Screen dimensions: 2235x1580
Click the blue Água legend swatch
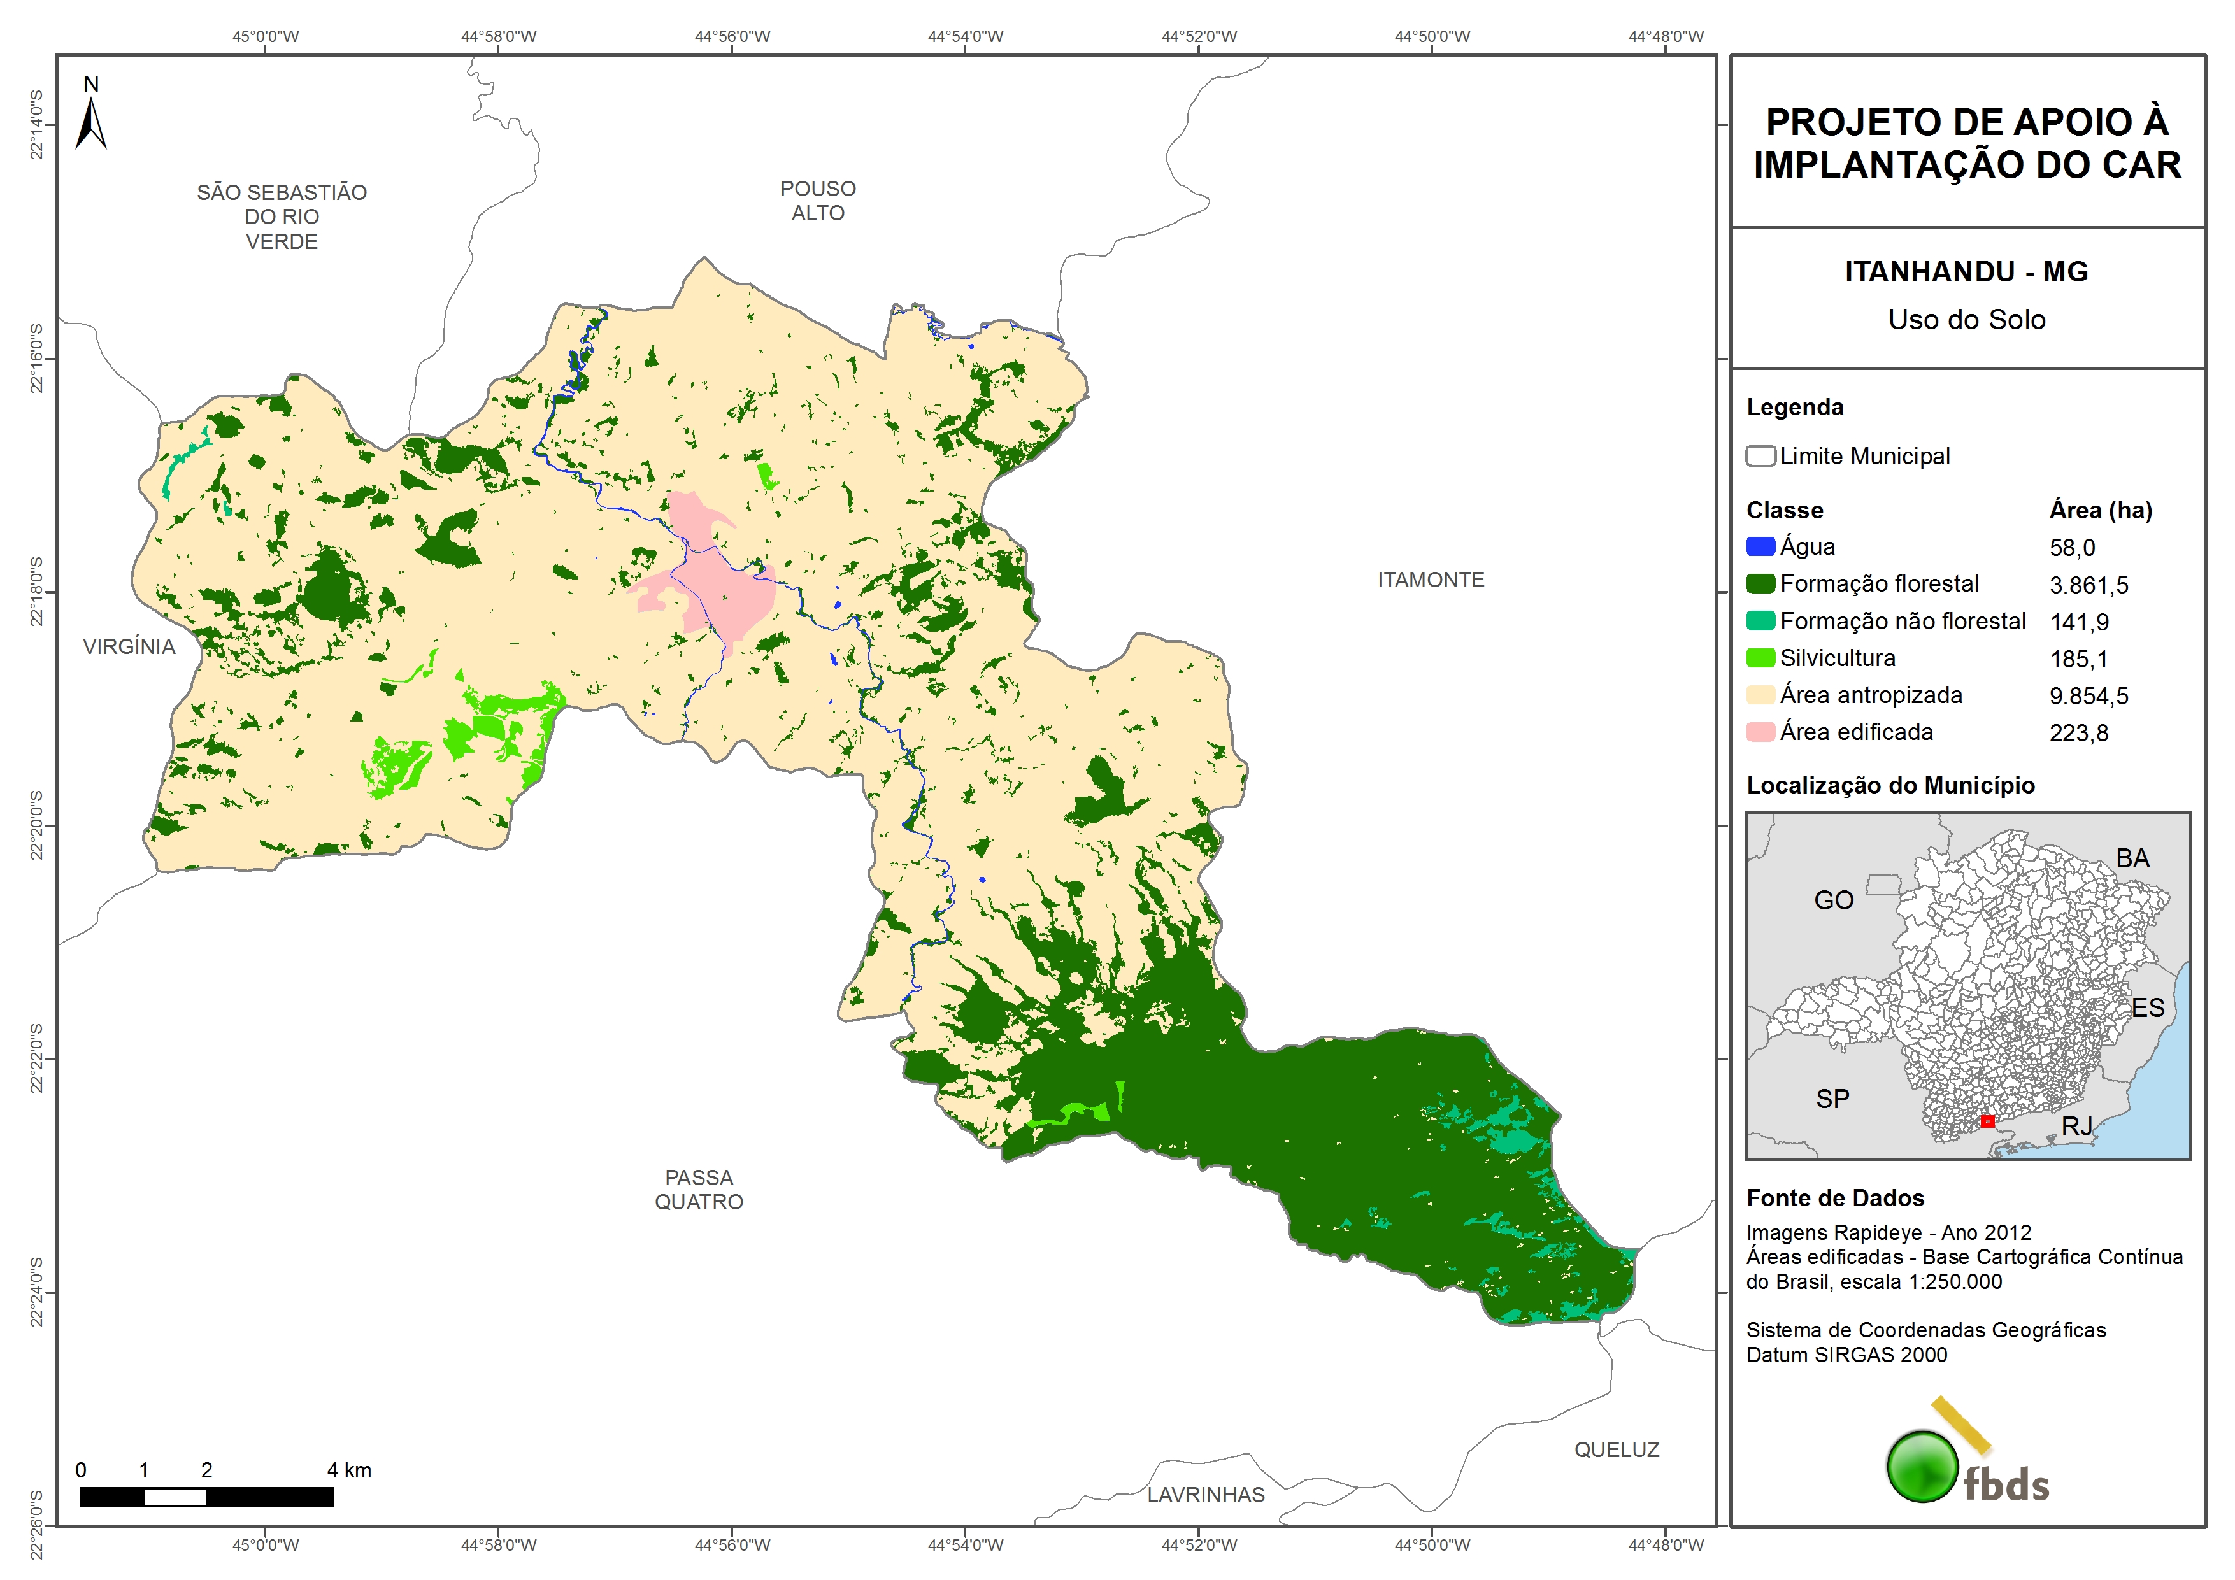[1760, 546]
